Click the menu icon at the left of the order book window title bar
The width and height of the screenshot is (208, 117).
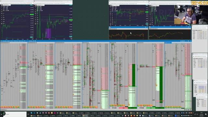coord(1,41)
